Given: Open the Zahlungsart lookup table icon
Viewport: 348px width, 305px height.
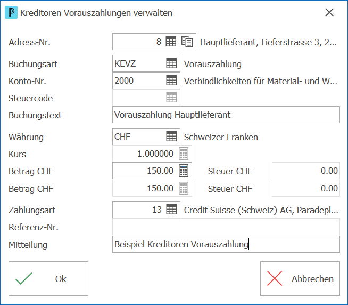Looking at the screenshot, I should pyautogui.click(x=171, y=210).
